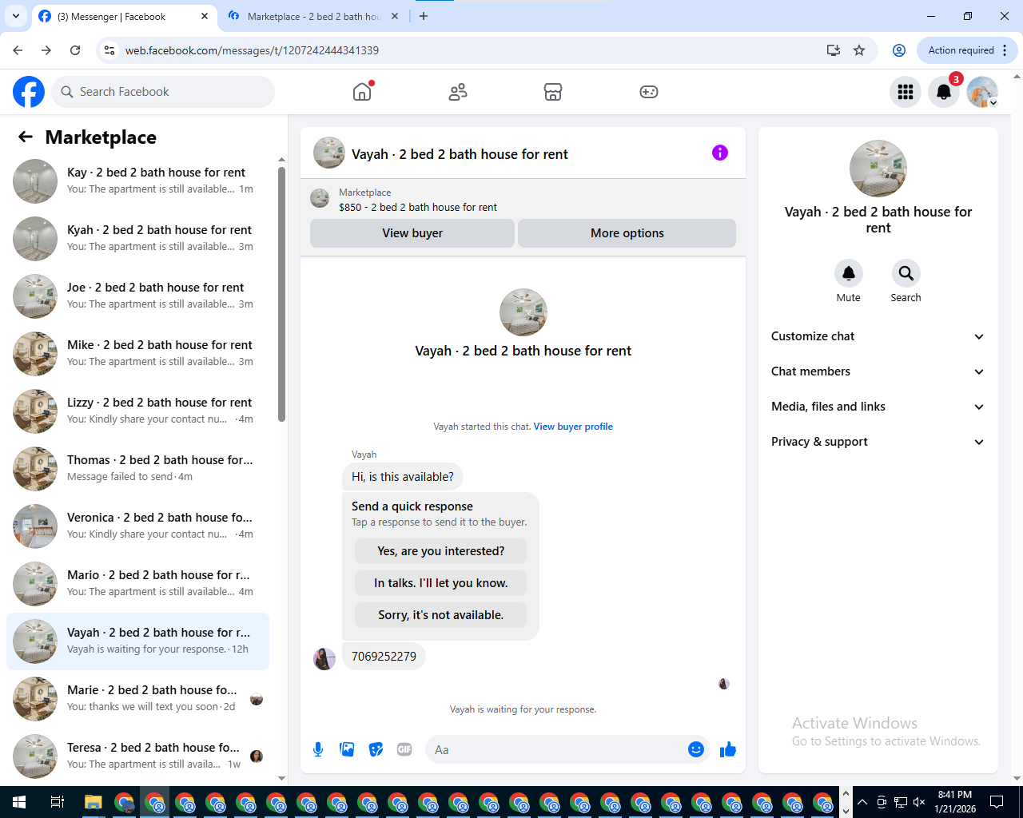This screenshot has height=818, width=1023.
Task: Open taskbar clock 8:41 PM
Action: point(955,802)
